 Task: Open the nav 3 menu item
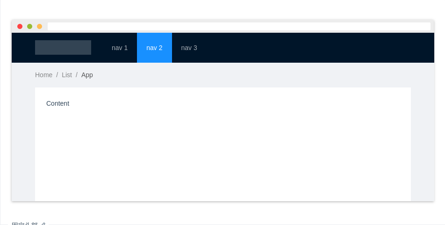tap(189, 48)
